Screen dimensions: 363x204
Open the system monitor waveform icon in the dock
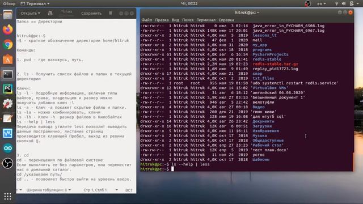tap(7, 134)
